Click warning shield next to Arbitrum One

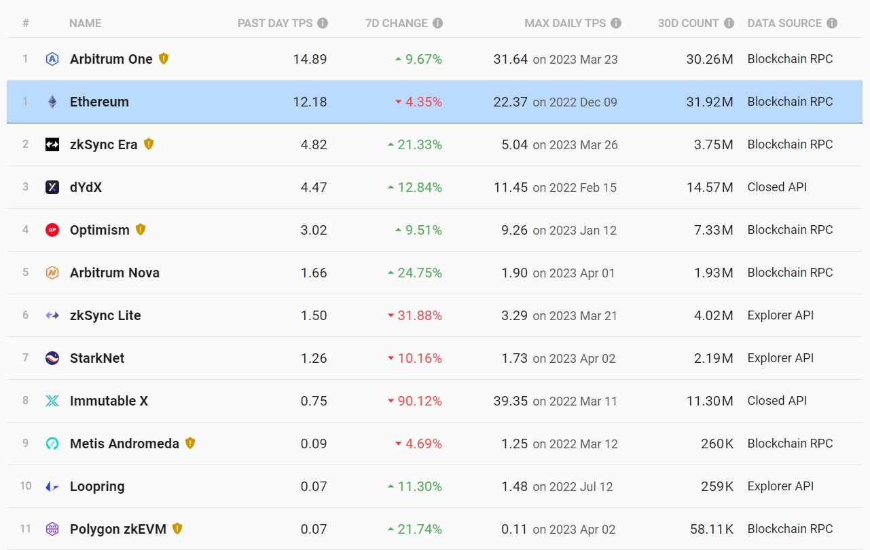pos(163,58)
